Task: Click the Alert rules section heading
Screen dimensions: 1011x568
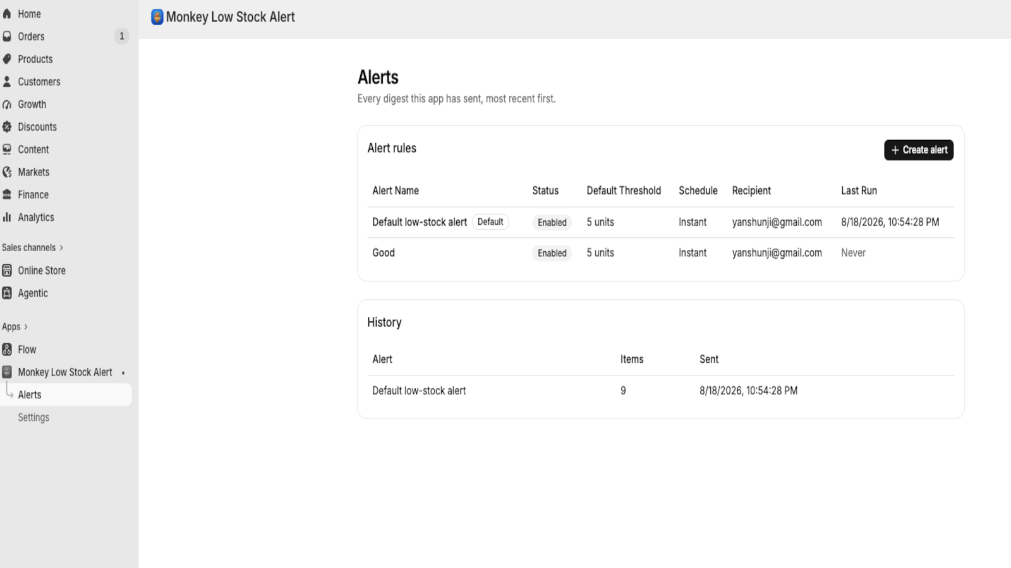Action: pyautogui.click(x=392, y=148)
